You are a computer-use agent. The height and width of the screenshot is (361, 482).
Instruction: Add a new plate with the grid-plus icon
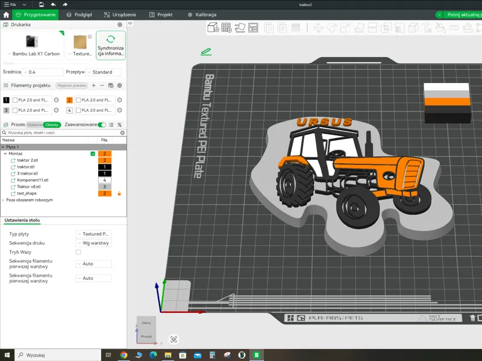coord(227,28)
